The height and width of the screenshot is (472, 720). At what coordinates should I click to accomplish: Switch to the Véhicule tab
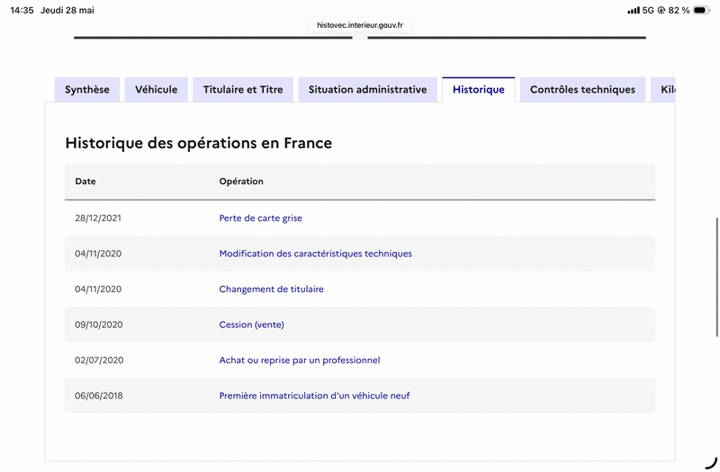(156, 89)
